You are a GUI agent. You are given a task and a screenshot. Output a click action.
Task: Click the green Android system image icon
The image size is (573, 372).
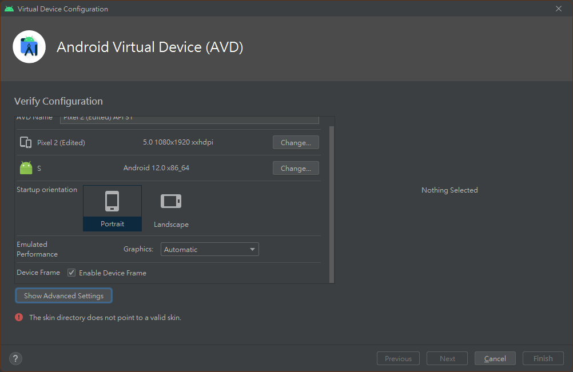[x=26, y=168]
